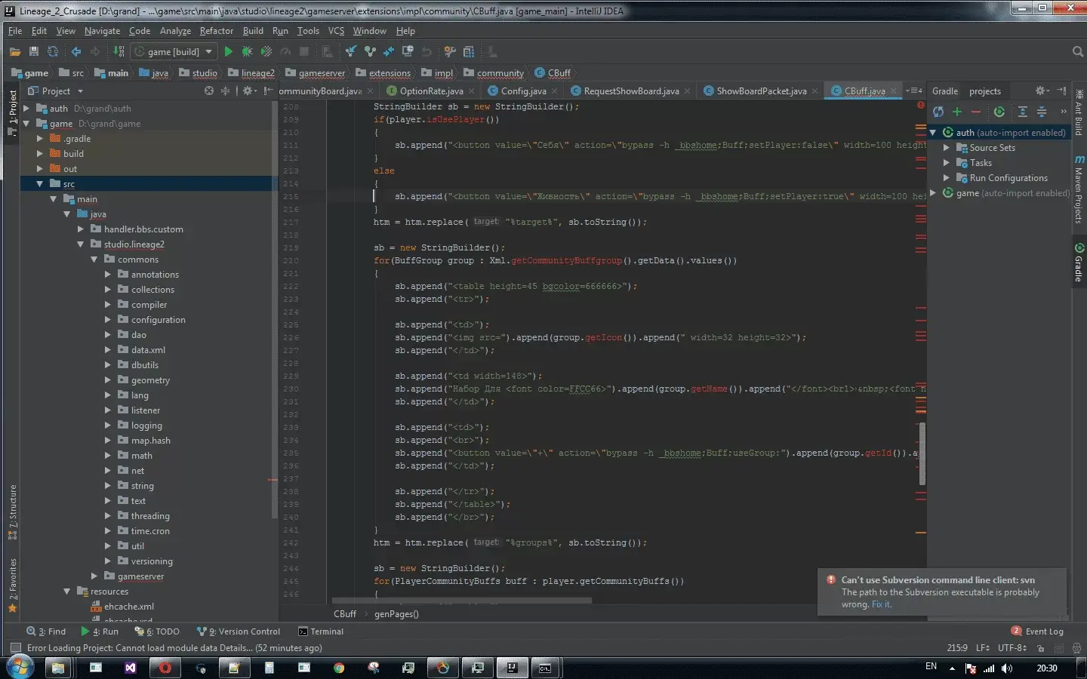Show more Gradle toolbar actions chevron
The height and width of the screenshot is (679, 1087).
point(1064,112)
